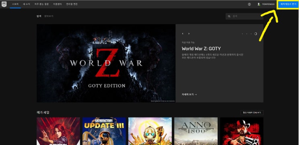Screen dimensions: 299x145
Task: Click the 자세히 보기 learn more link
Action: [189, 94]
